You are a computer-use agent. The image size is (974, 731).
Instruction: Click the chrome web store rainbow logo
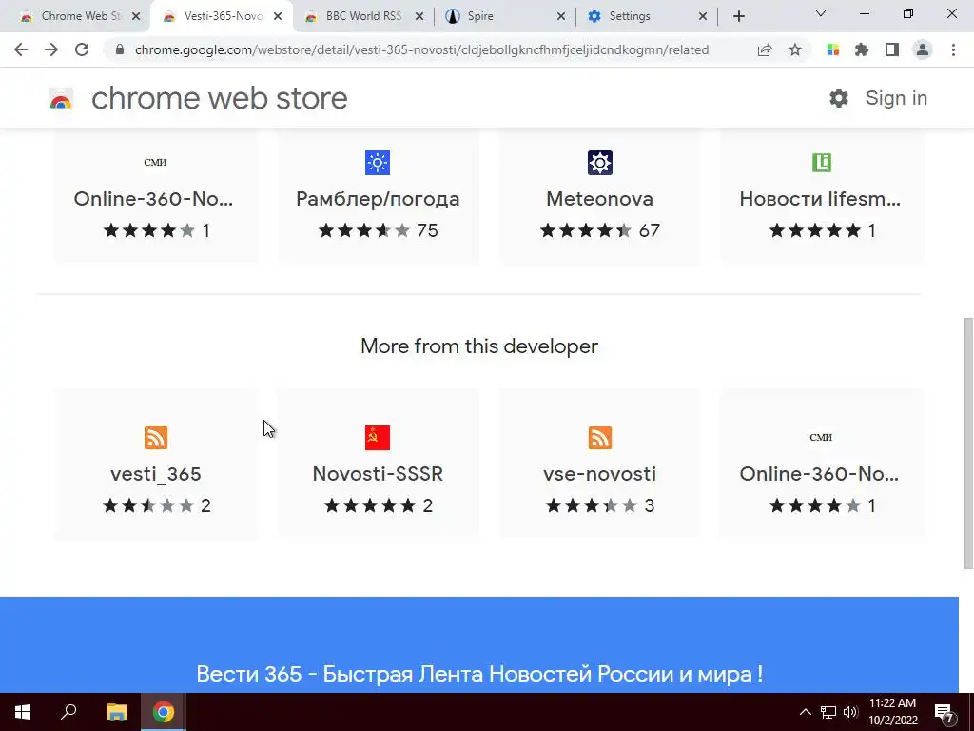click(61, 98)
